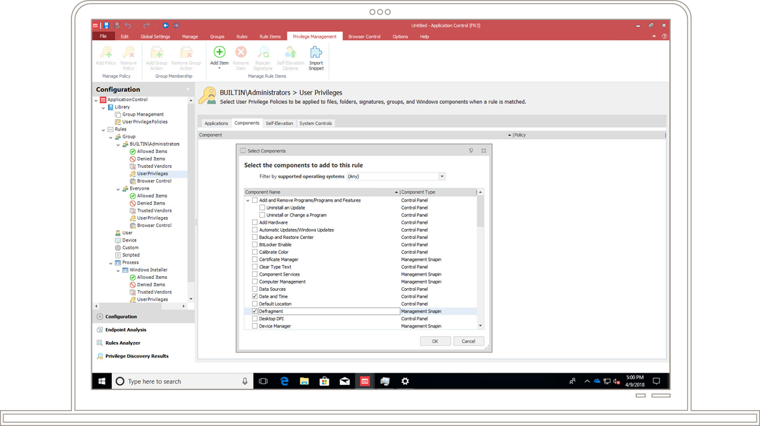Tick the Uninstall an Update checkbox
The height and width of the screenshot is (426, 760).
coord(262,208)
